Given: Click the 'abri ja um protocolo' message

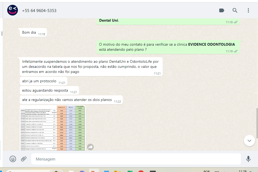Looking at the screenshot, I should 44,81.
